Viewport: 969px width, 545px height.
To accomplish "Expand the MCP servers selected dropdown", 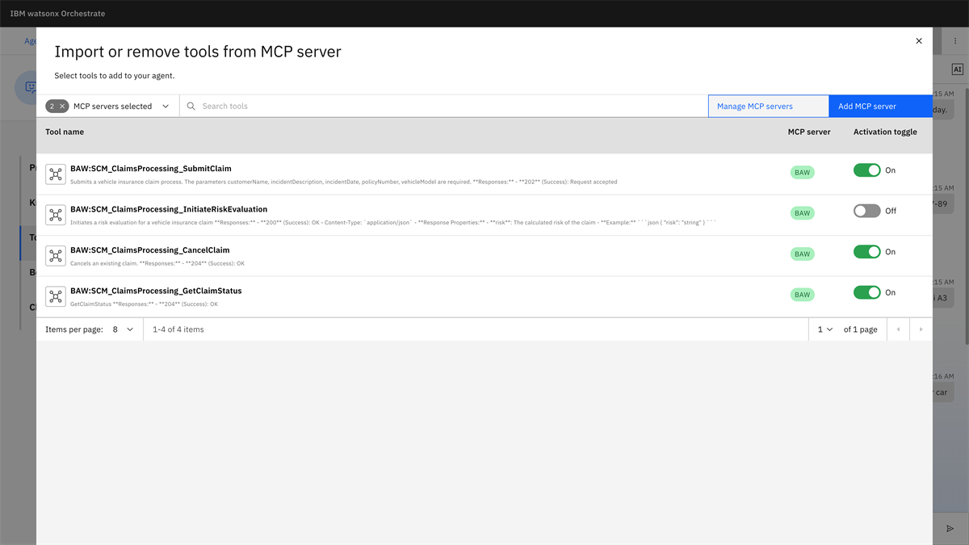I will point(166,107).
